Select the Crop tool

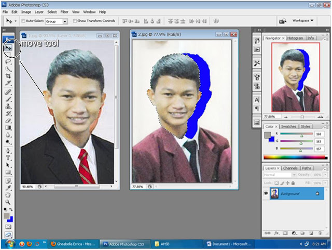(x=8, y=76)
